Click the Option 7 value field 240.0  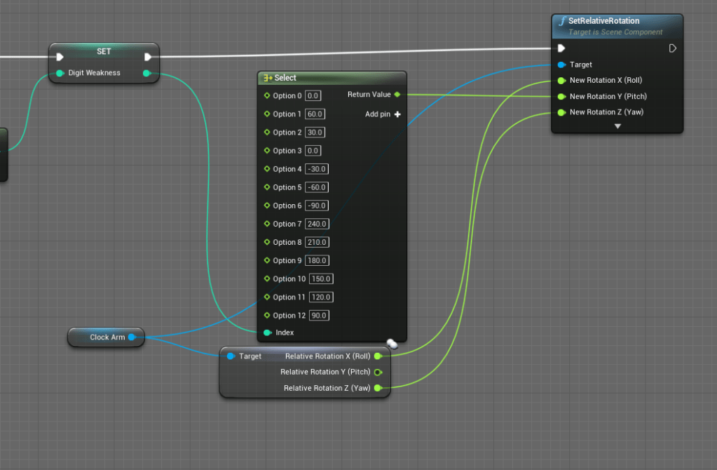point(317,224)
